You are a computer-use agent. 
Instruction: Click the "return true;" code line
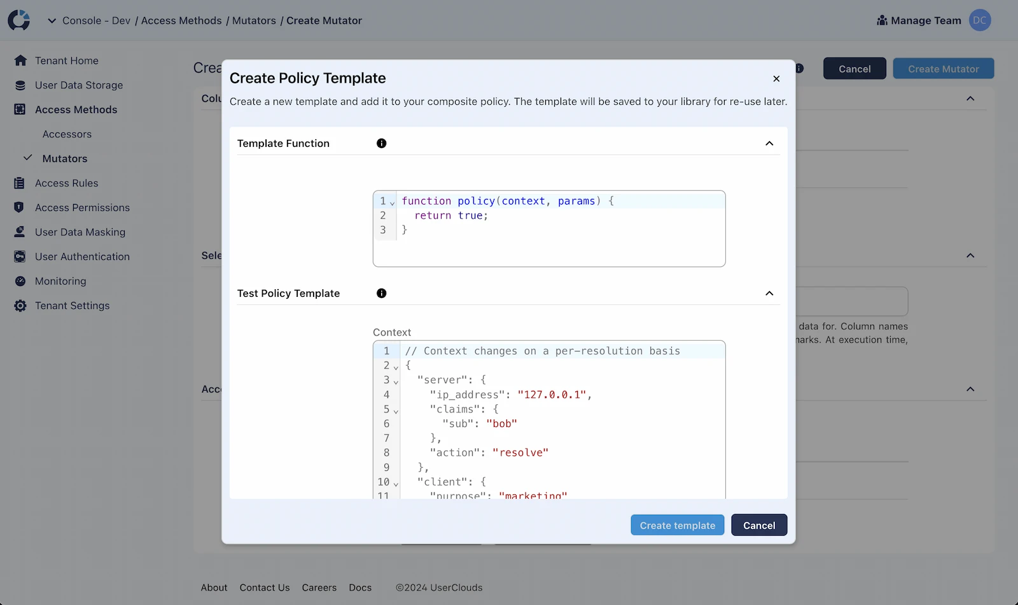pyautogui.click(x=451, y=215)
